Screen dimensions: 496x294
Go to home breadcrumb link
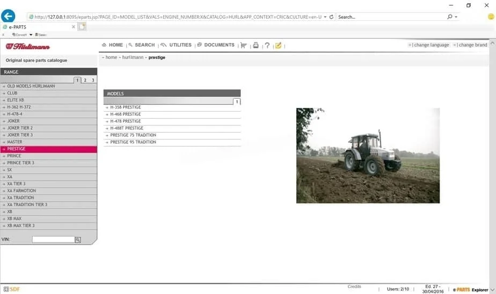click(111, 57)
